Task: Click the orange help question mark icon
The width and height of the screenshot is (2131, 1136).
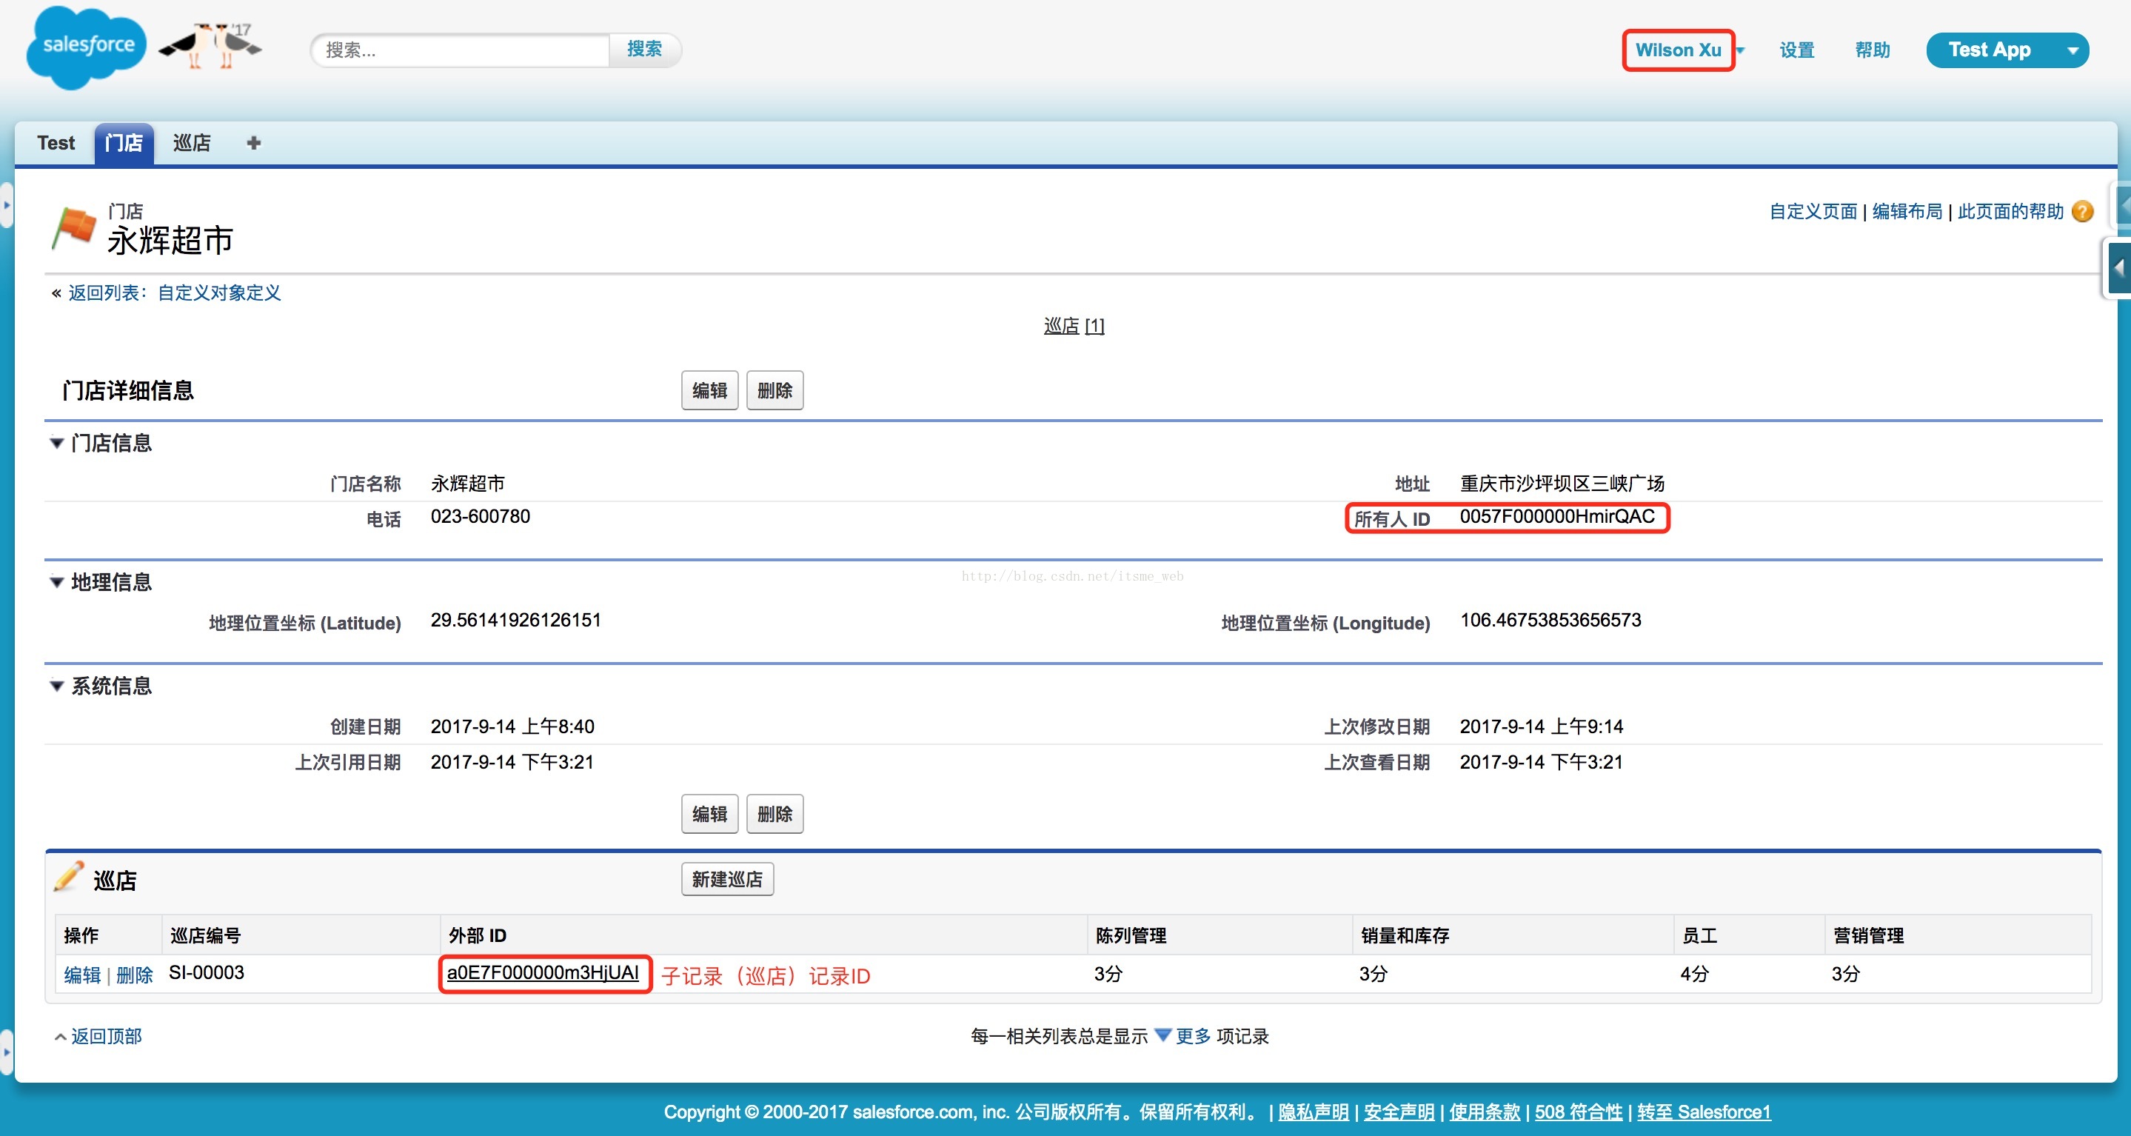Action: pos(2082,212)
